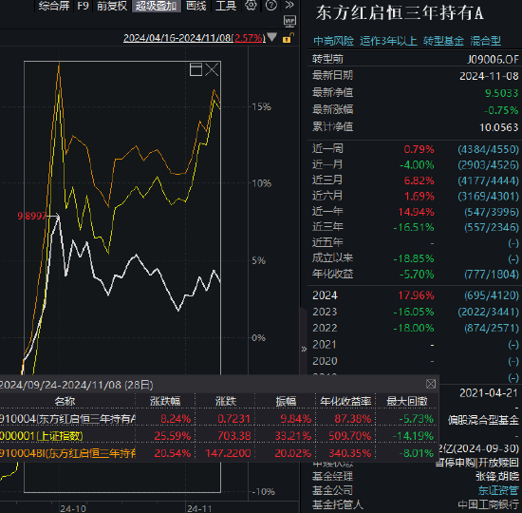The width and height of the screenshot is (522, 513).
Task: Close the range selection box X
Action: (212, 69)
